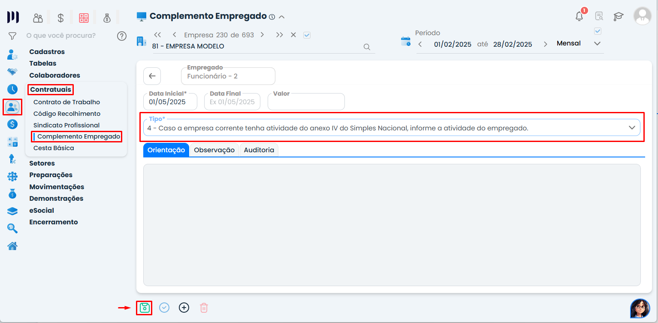Open Sindicato Profissional
Image resolution: width=658 pixels, height=323 pixels.
tap(66, 126)
